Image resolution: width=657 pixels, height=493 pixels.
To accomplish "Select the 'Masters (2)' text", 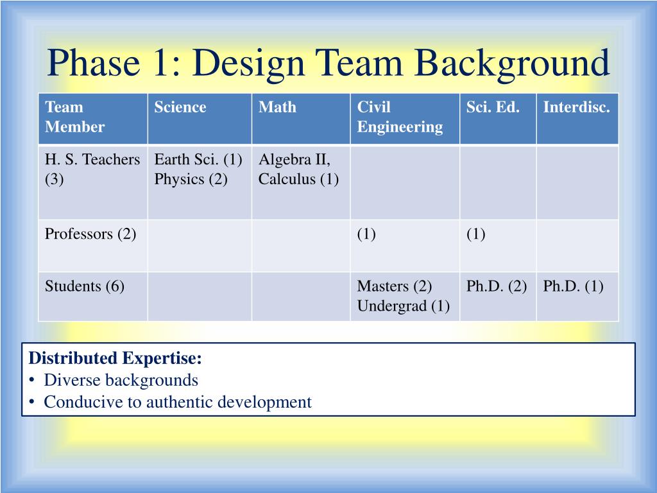I will coord(395,286).
